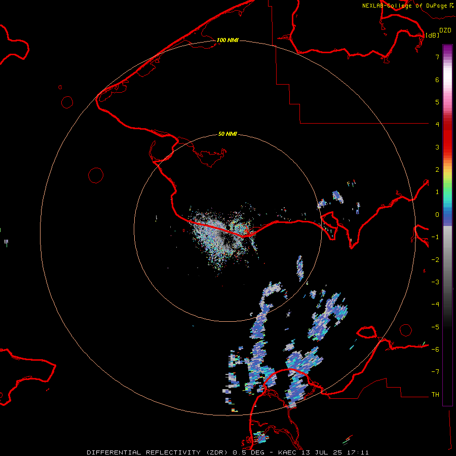Click the KAEC station identifier
The image size is (456, 456).
(288, 452)
